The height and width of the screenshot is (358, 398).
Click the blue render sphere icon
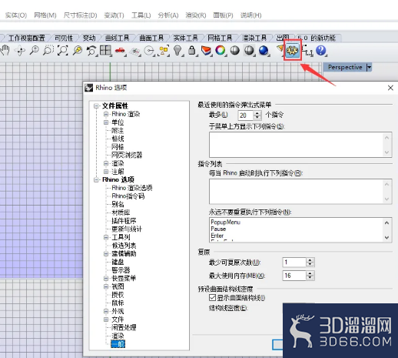point(264,51)
